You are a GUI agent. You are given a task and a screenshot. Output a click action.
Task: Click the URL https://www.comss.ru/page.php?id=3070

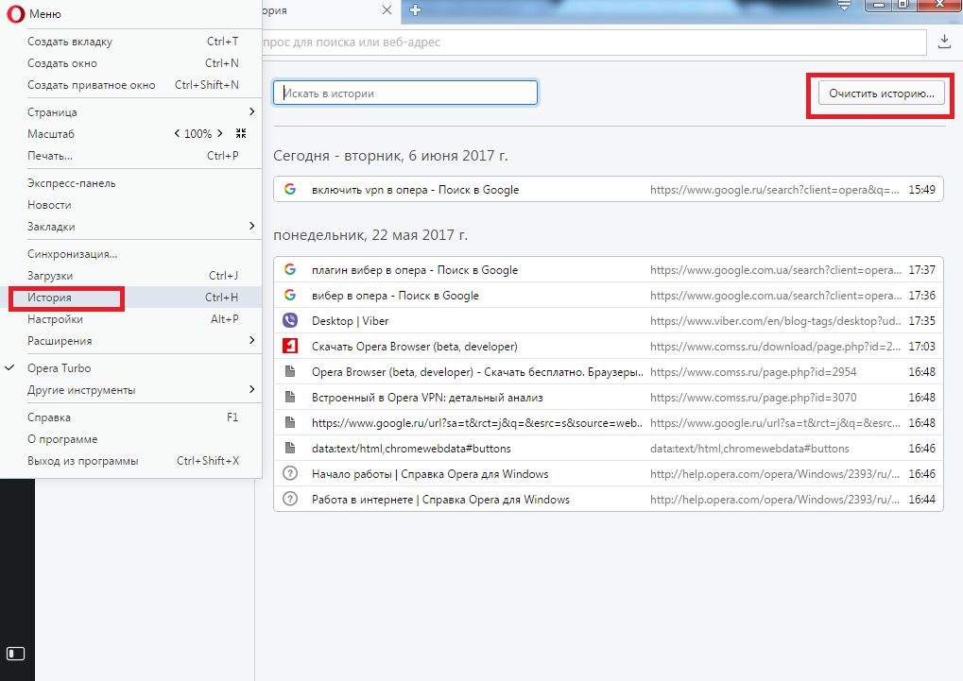click(753, 398)
